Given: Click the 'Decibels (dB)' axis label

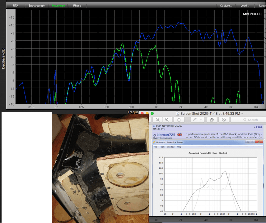Looking at the screenshot, I should coord(3,59).
